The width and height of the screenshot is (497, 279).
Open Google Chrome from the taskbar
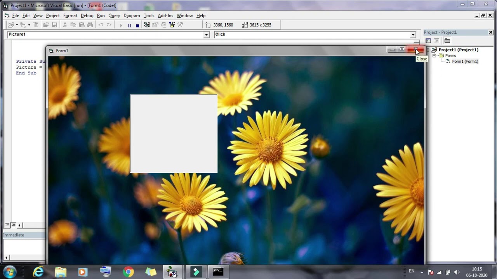128,272
